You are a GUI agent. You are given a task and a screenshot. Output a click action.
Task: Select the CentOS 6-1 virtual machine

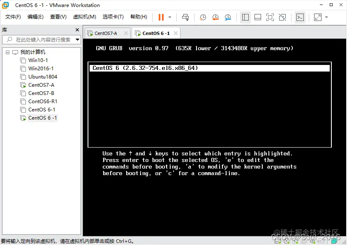point(42,110)
